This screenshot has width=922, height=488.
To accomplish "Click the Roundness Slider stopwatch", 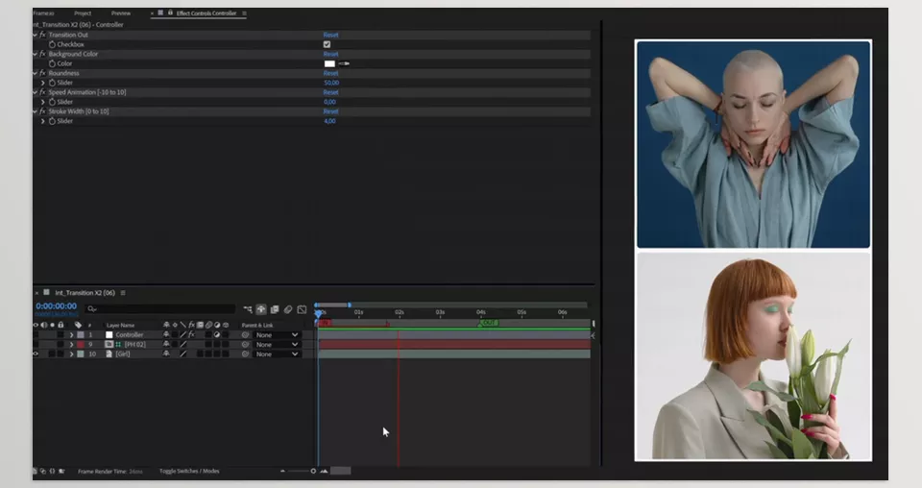I will point(52,83).
